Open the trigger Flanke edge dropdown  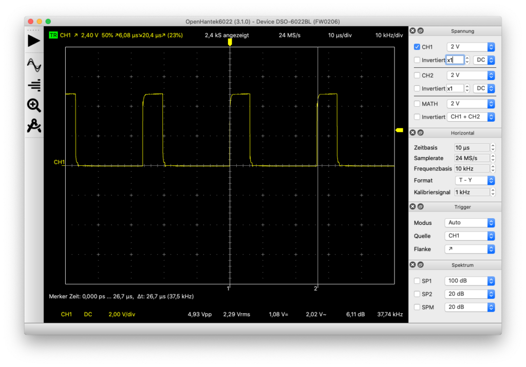(469, 249)
